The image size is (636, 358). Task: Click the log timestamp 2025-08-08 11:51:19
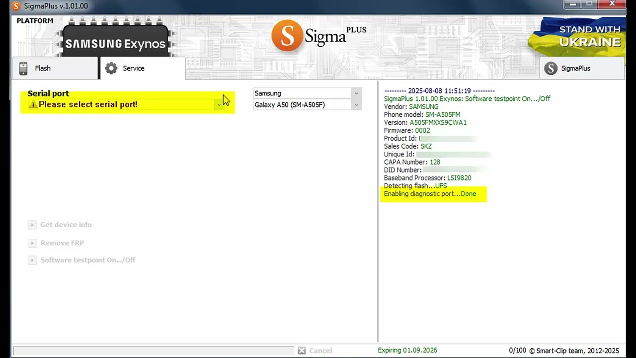439,91
